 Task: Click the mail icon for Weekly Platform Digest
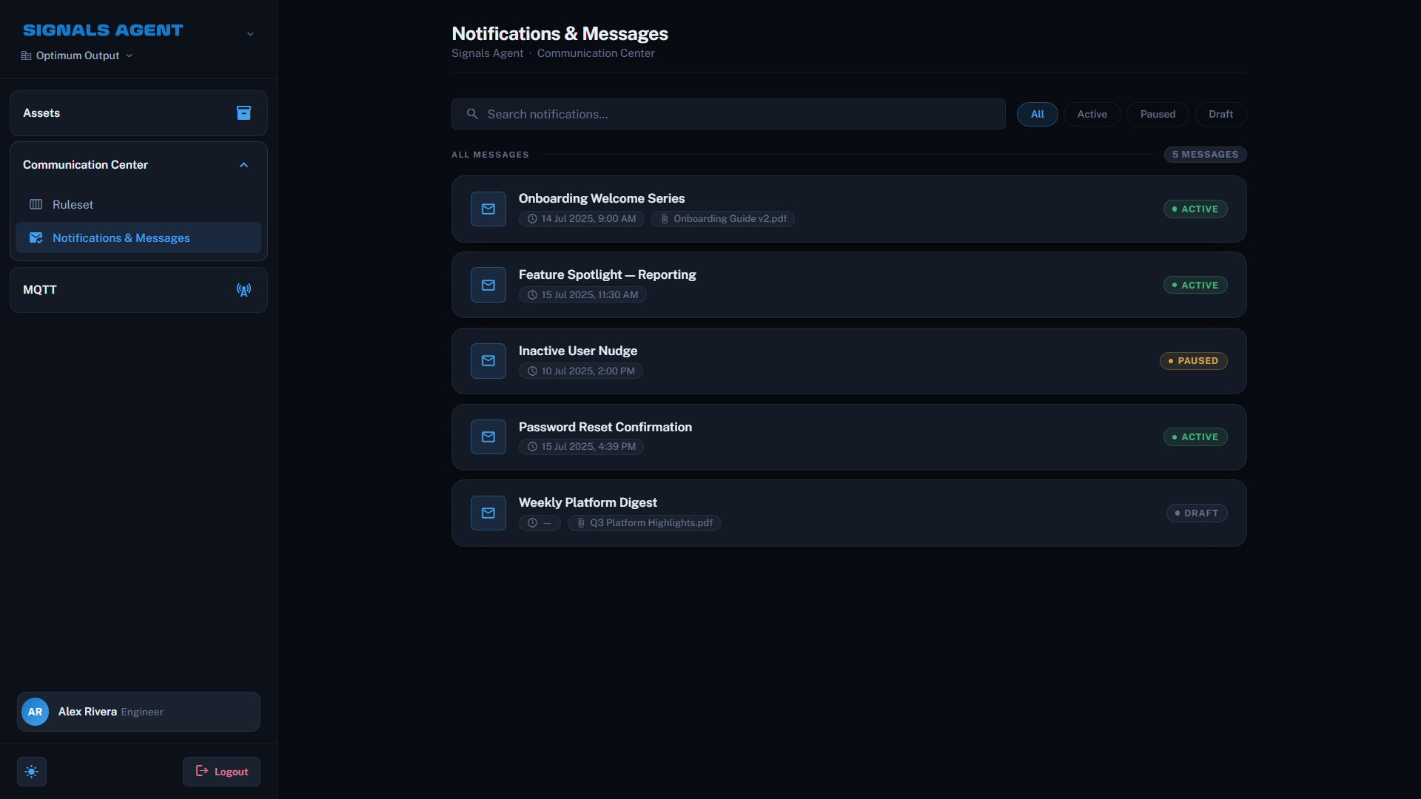point(488,513)
